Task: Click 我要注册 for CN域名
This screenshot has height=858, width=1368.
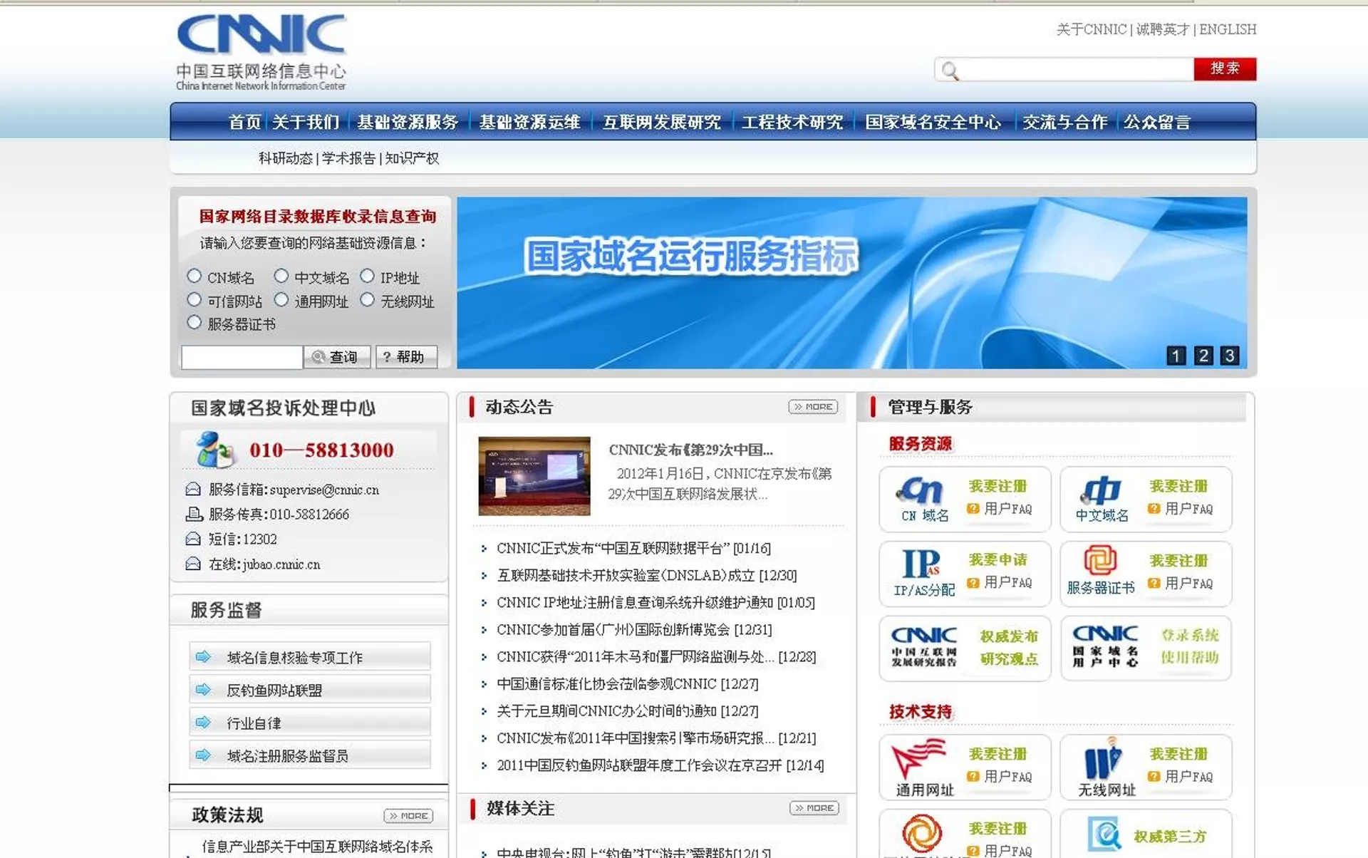Action: tap(997, 486)
